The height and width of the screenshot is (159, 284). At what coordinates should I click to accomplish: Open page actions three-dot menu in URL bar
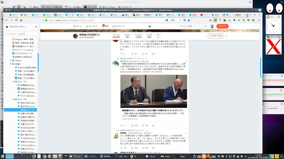pyautogui.click(x=180, y=20)
